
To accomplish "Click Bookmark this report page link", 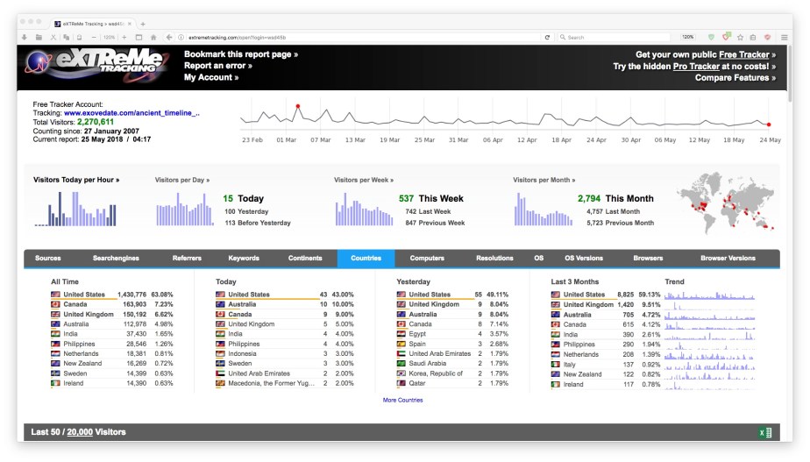I will 240,54.
